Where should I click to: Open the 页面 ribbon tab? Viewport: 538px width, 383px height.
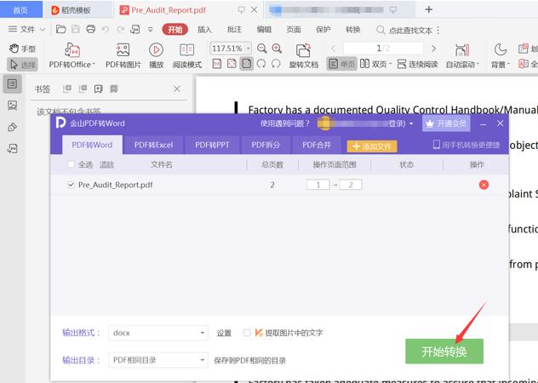point(294,30)
